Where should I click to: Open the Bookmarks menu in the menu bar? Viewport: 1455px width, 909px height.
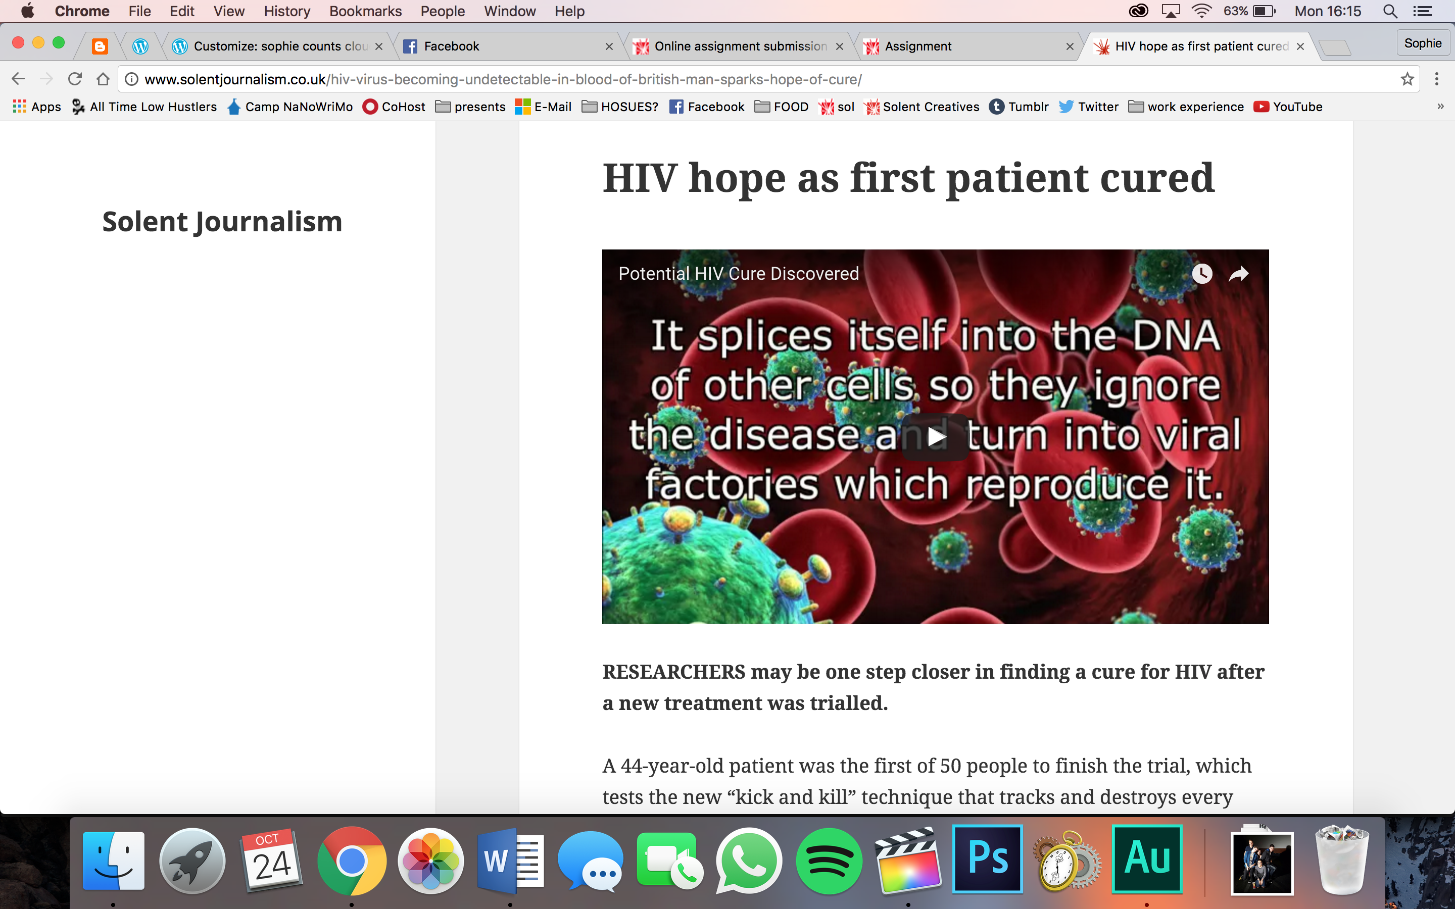(366, 11)
